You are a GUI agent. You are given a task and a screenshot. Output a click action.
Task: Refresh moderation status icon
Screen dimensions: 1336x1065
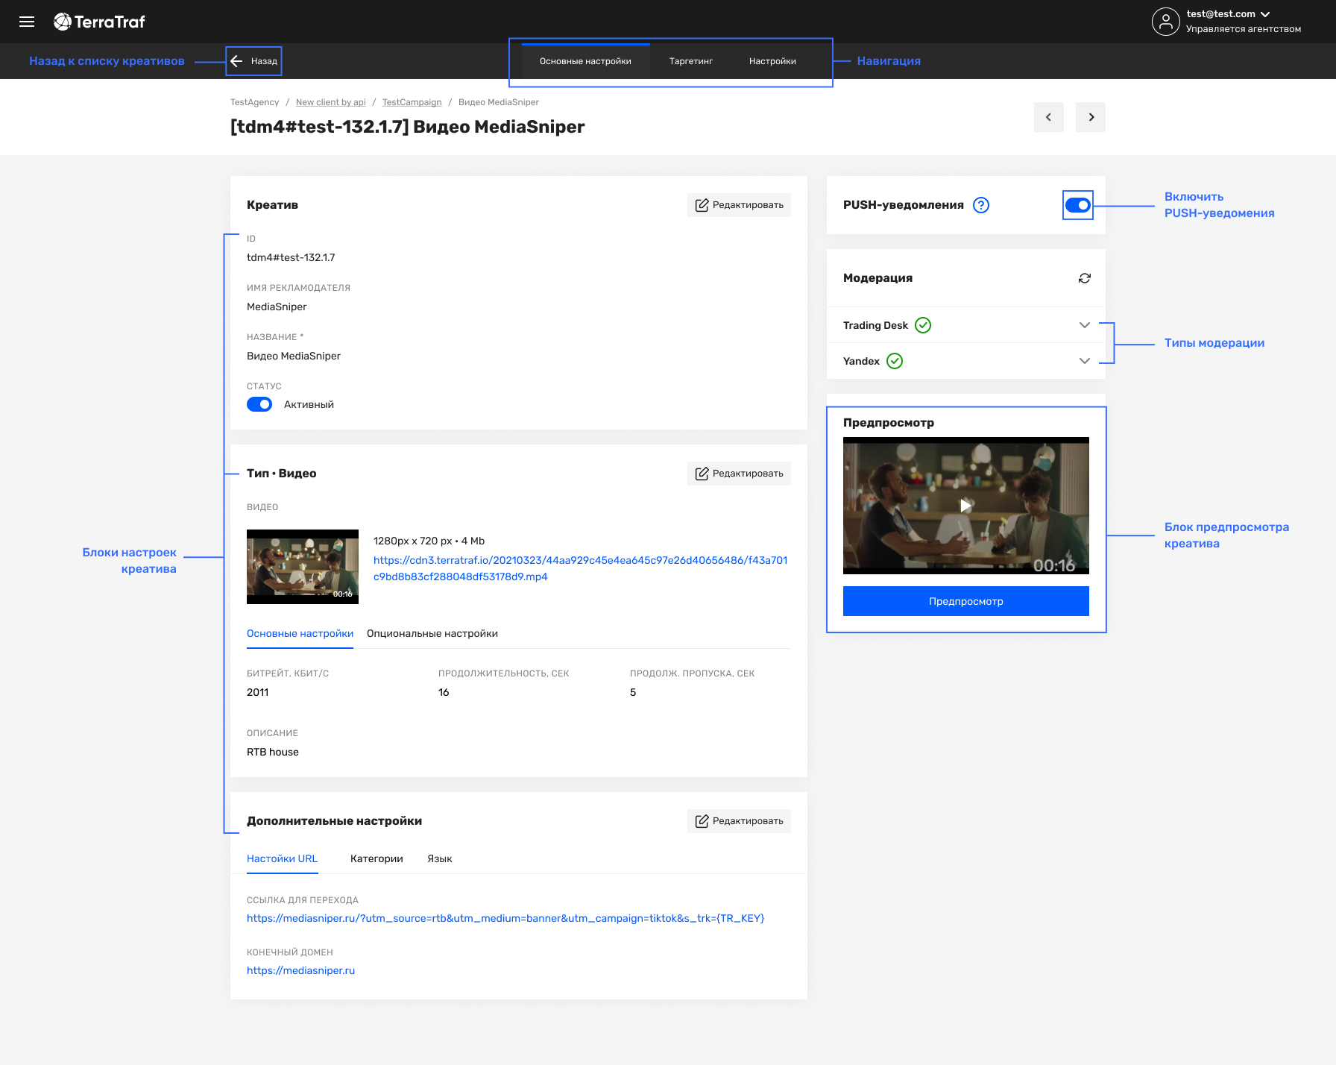point(1085,278)
